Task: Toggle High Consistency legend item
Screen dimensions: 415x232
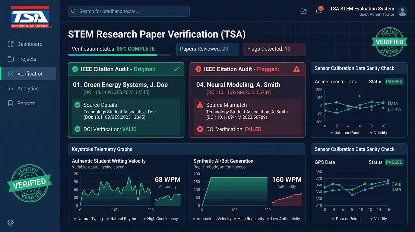Action: pyautogui.click(x=161, y=219)
